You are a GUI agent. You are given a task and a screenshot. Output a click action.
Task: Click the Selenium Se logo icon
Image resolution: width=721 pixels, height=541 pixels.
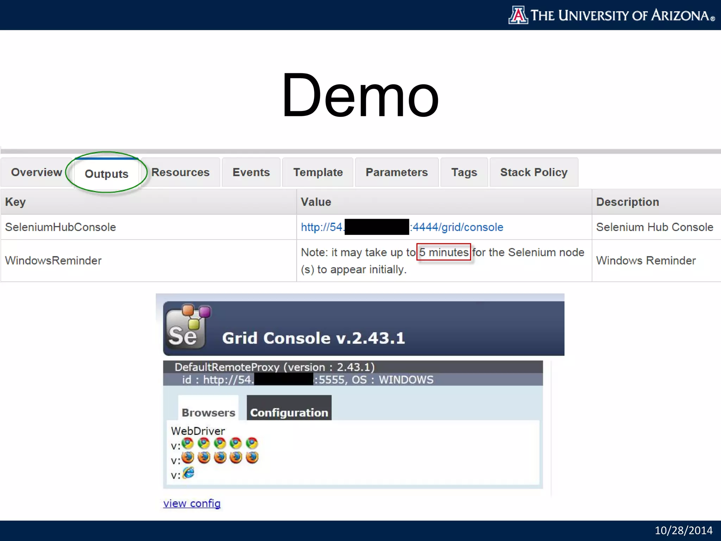(188, 326)
